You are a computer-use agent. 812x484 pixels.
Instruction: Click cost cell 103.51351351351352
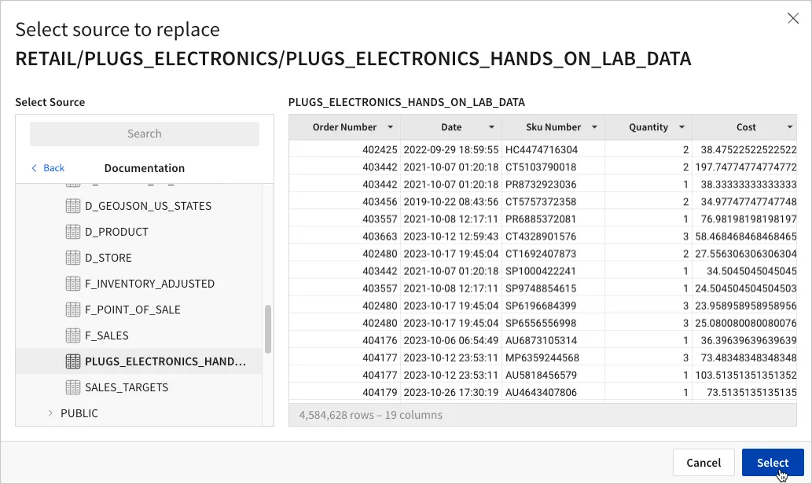(744, 376)
